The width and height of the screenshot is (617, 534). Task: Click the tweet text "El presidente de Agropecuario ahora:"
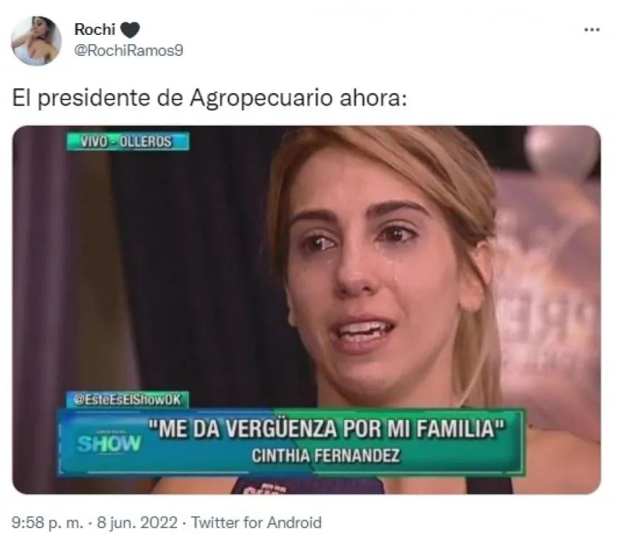click(x=209, y=98)
